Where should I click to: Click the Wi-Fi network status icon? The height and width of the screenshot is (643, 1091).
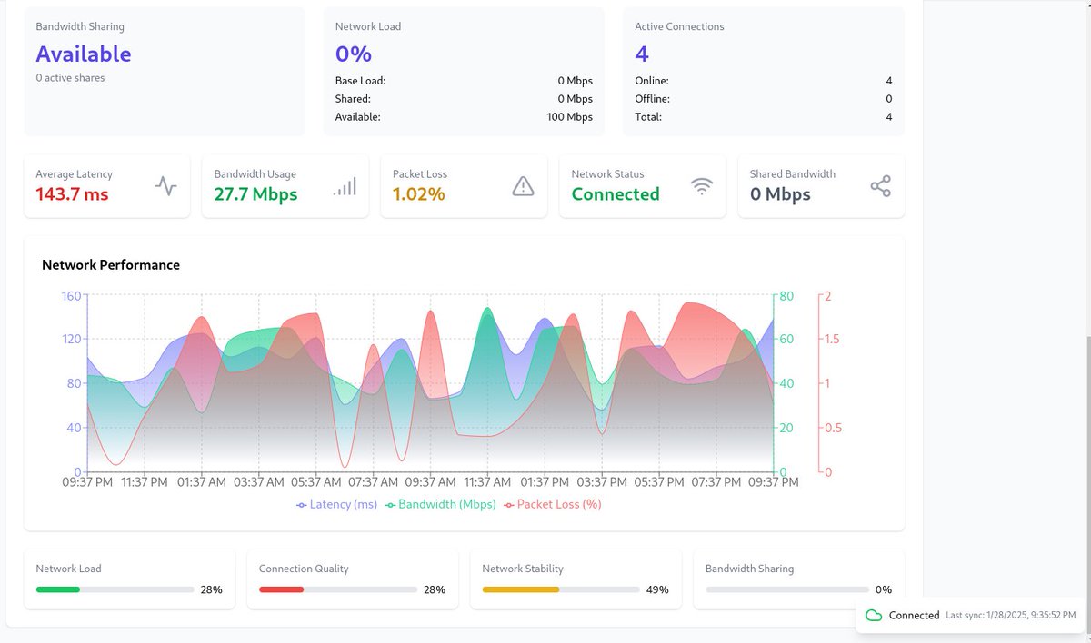click(x=701, y=186)
